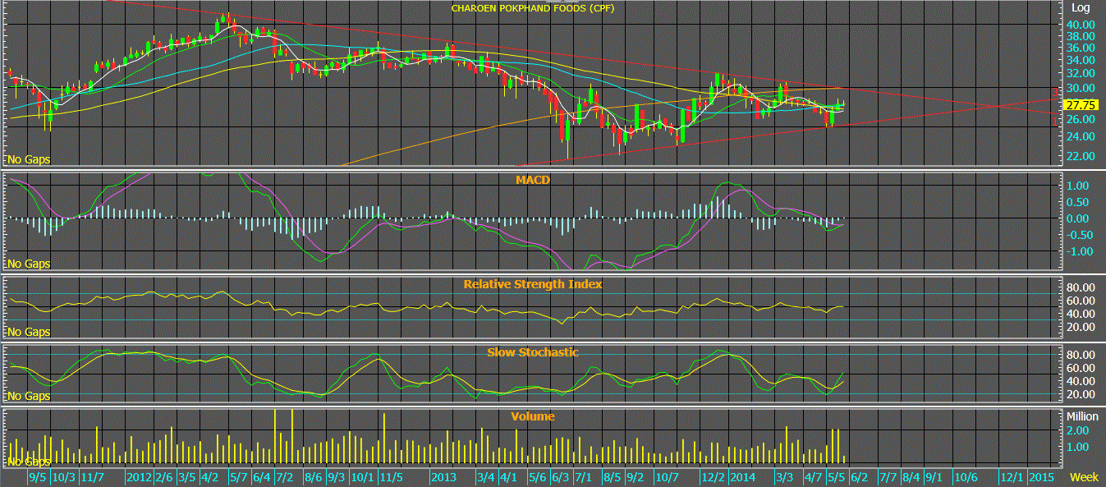Viewport: 1106px width, 487px height.
Task: Click the 38.00 price axis label
Action: [1080, 36]
